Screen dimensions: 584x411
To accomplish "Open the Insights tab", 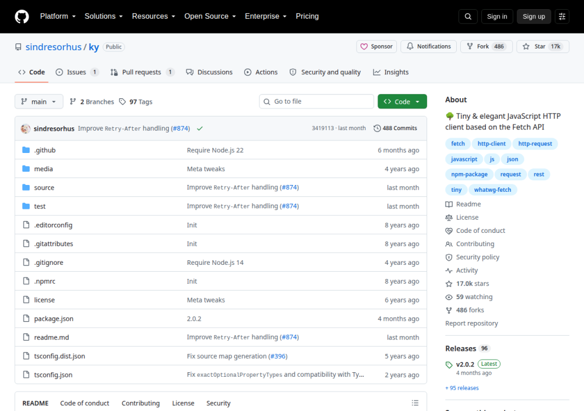I will [x=391, y=72].
